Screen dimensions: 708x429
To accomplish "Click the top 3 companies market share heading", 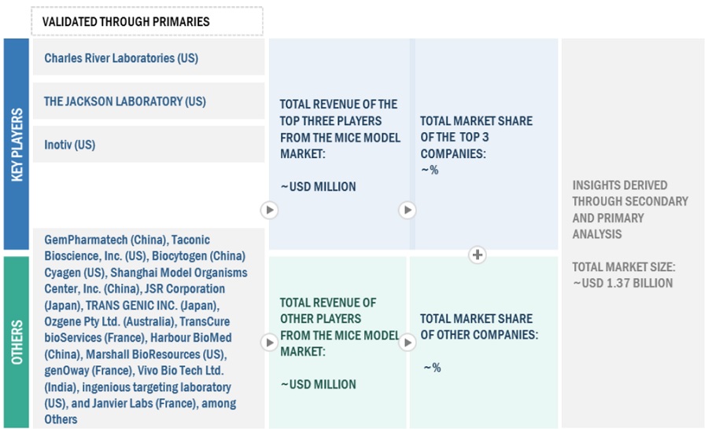I will (x=476, y=137).
